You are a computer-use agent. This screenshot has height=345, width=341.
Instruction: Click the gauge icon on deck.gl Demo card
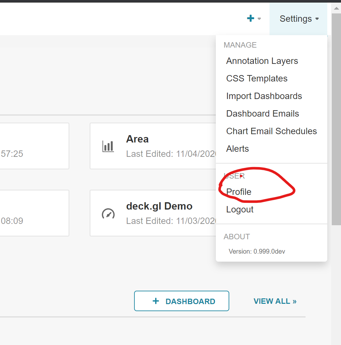(x=108, y=214)
